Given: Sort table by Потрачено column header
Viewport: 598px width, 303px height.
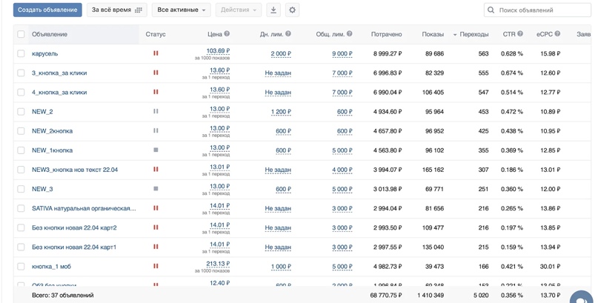Looking at the screenshot, I should (x=386, y=34).
